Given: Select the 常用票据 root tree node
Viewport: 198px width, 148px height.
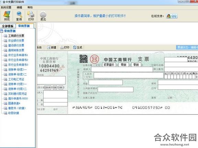Looking at the screenshot, I should click(x=10, y=31).
